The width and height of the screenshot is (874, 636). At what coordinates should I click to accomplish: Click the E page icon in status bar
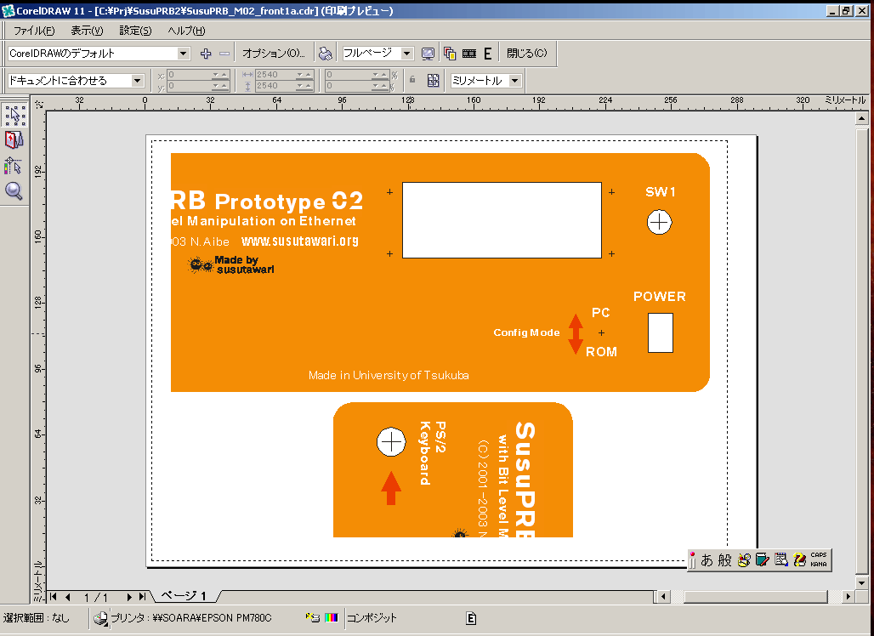tap(471, 617)
